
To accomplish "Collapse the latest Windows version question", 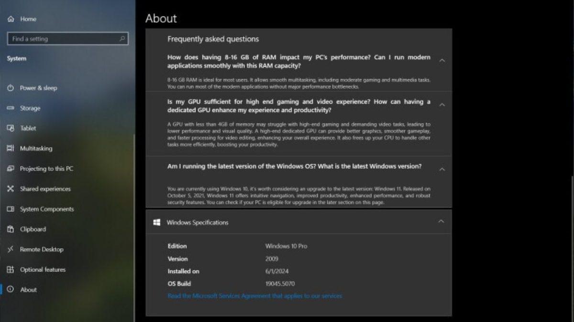I will coord(442,169).
